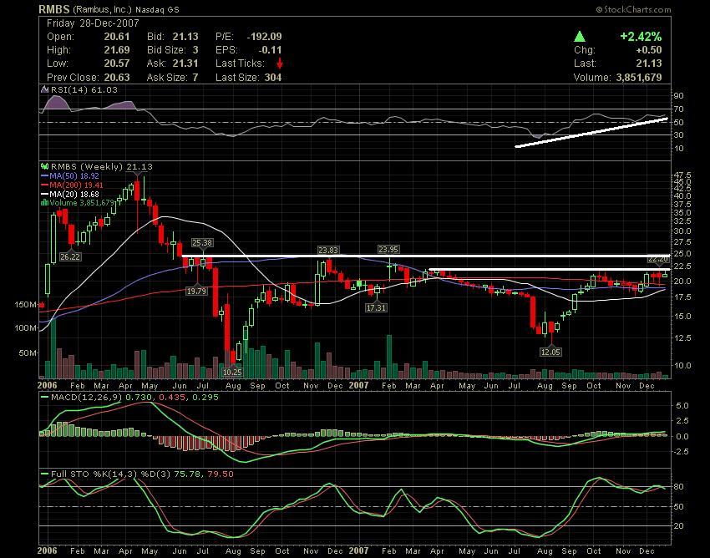Viewport: 710px width, 558px height.
Task: Click the green line marker before MACD(12,26,9)
Action: point(45,398)
